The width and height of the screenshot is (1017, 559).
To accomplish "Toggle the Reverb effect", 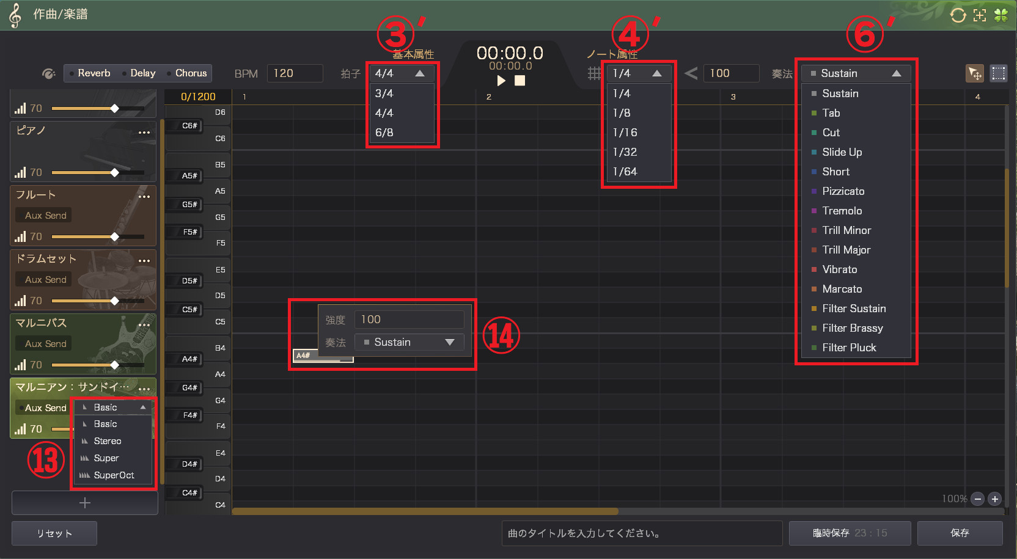I will click(89, 73).
